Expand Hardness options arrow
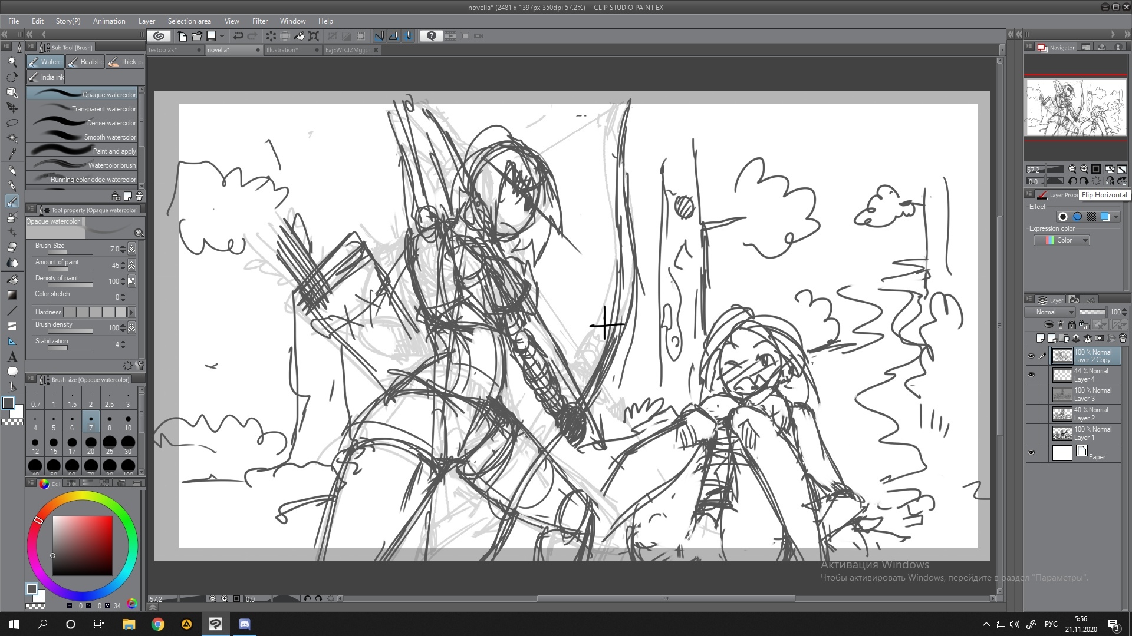Viewport: 1132px width, 636px height. (131, 312)
